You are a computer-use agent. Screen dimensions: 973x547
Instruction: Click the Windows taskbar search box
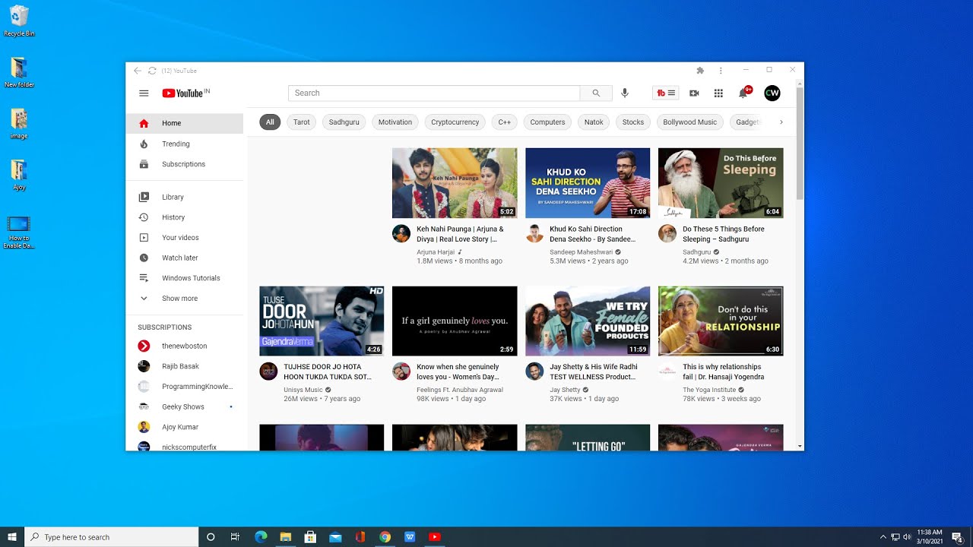pos(112,537)
